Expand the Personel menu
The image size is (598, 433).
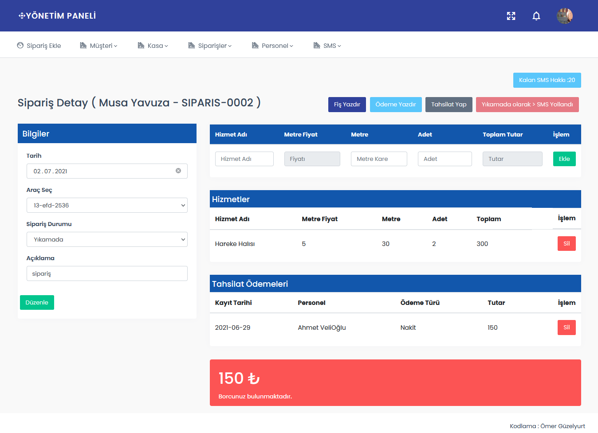[272, 46]
